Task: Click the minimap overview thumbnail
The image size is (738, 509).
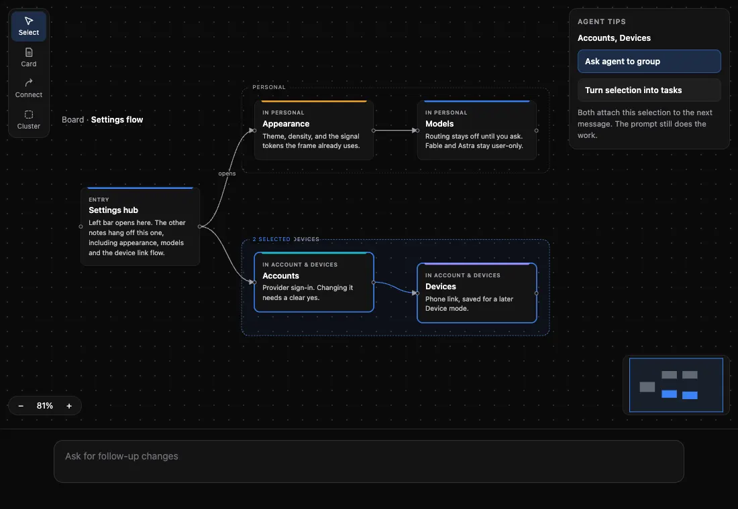Action: tap(676, 385)
